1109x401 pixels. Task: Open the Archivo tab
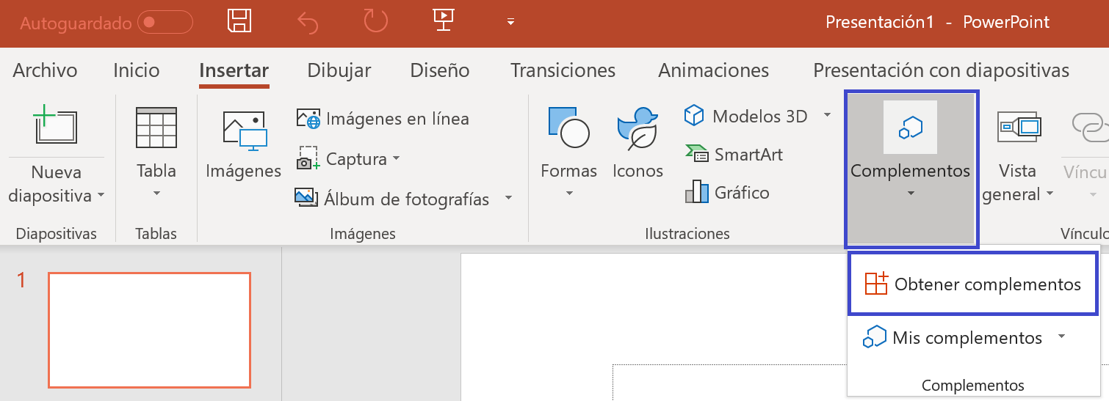point(45,70)
